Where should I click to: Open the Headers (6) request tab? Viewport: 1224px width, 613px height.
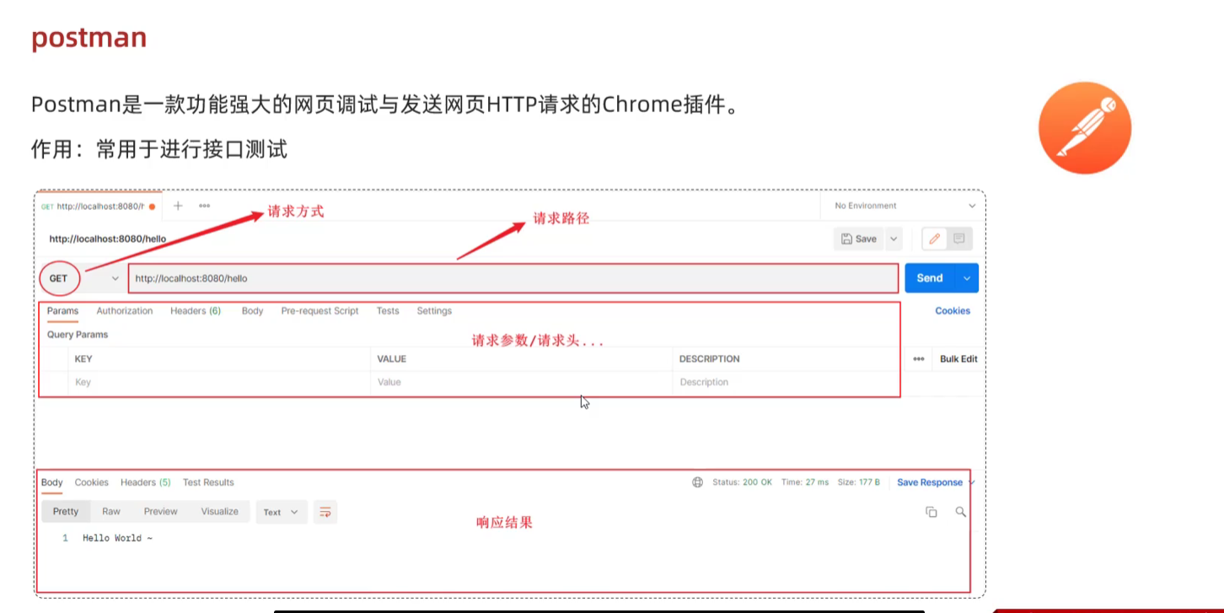point(196,311)
